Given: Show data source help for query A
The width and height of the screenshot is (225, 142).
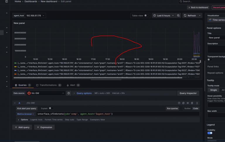Looking at the screenshot, I should (x=179, y=103).
